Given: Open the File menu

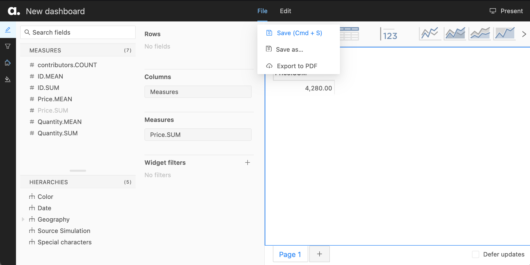Looking at the screenshot, I should (x=262, y=11).
